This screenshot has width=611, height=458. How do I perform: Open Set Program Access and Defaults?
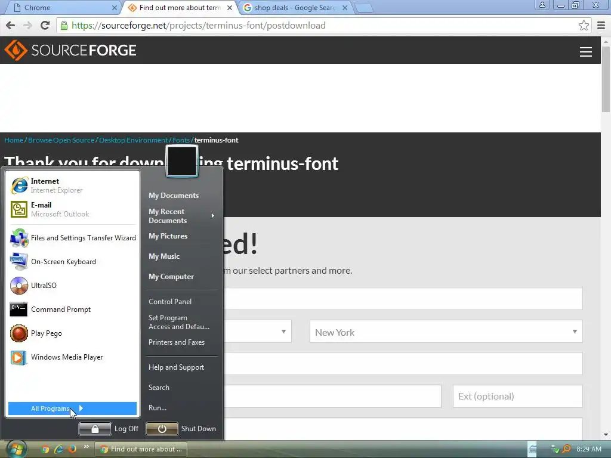click(179, 322)
